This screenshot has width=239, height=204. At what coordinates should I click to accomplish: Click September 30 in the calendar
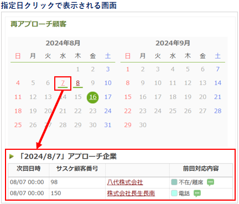point(143,125)
